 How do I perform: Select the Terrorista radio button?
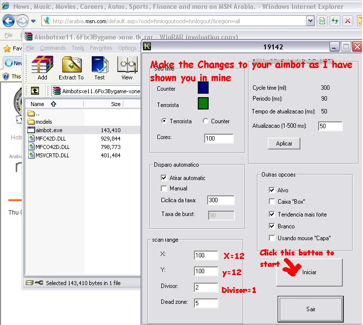point(164,121)
